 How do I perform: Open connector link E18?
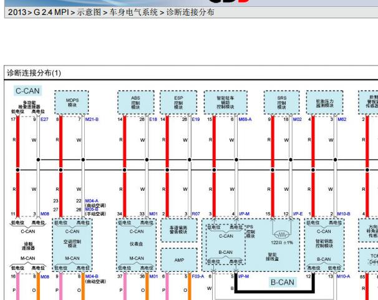tap(153, 119)
